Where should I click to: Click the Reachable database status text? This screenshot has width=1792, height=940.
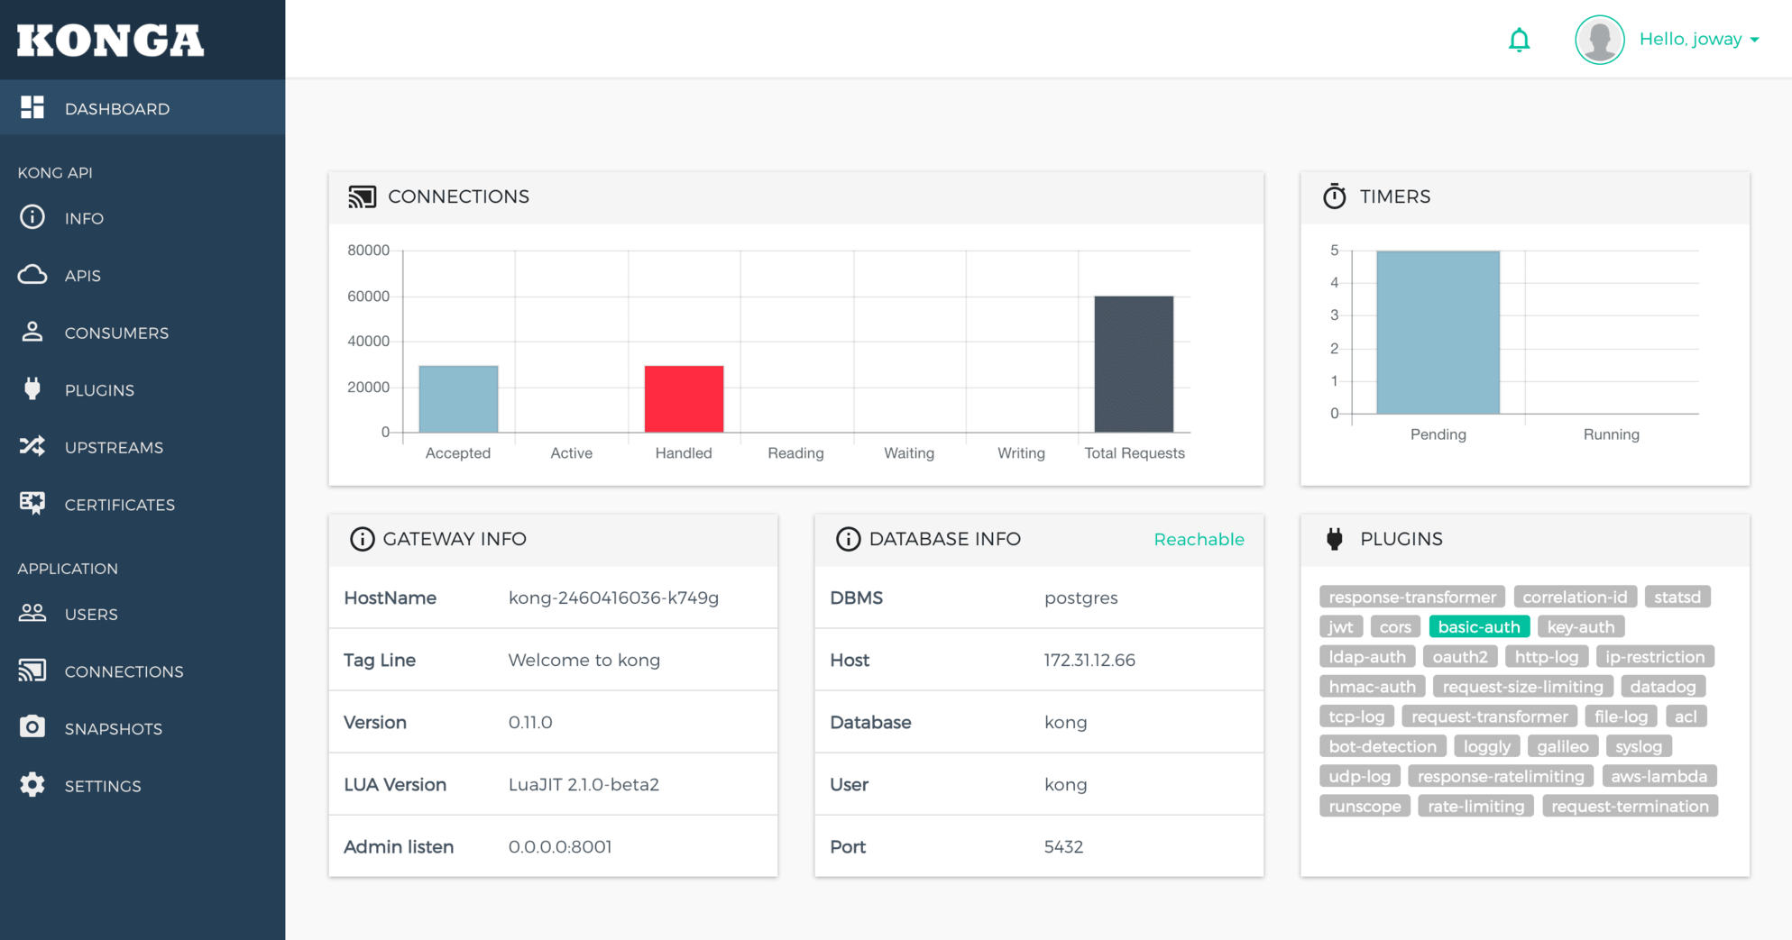1199,539
